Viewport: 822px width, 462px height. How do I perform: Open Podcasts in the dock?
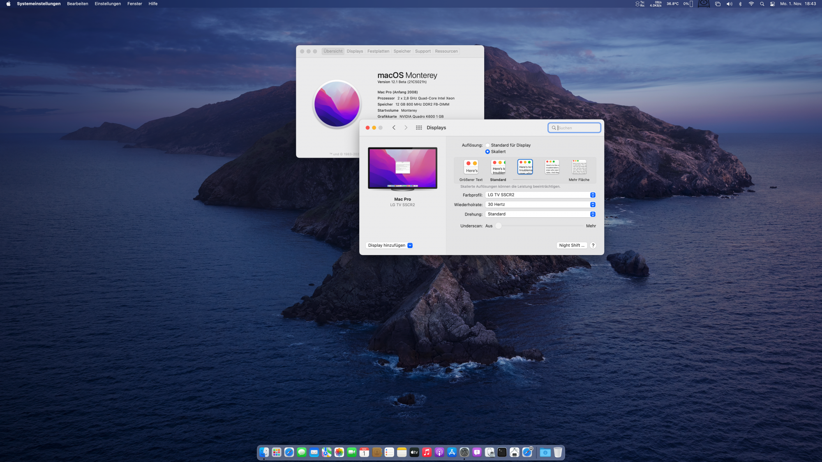click(439, 452)
